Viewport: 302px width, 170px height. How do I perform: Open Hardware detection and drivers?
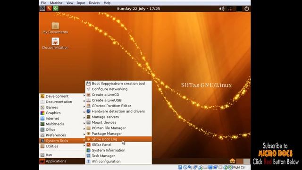point(118,111)
